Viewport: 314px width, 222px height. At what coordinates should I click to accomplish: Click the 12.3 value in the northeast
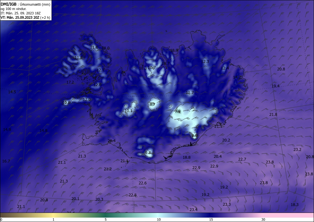click(205, 62)
